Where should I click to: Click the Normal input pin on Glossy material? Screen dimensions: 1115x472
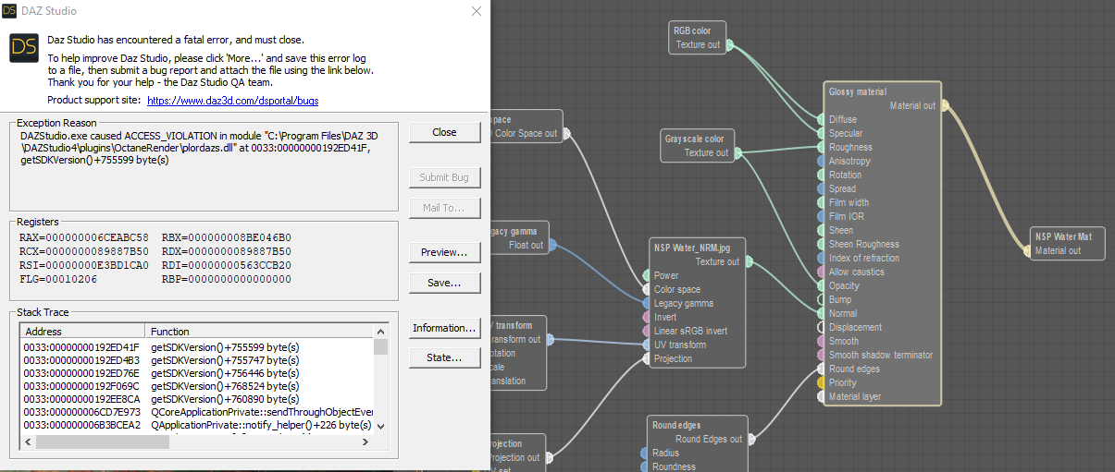821,313
